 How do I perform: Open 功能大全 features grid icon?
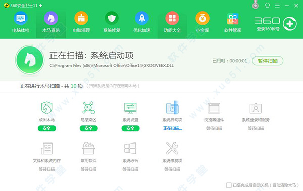[x=172, y=18]
